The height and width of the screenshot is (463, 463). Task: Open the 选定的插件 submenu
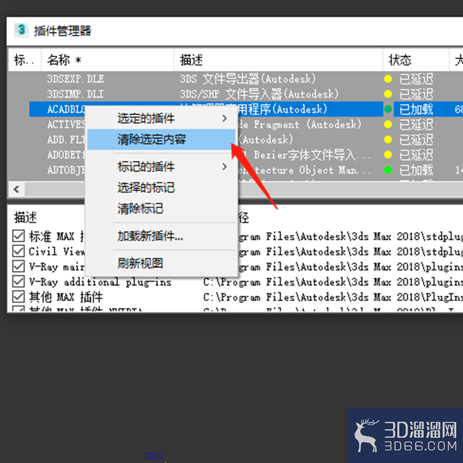(x=161, y=119)
